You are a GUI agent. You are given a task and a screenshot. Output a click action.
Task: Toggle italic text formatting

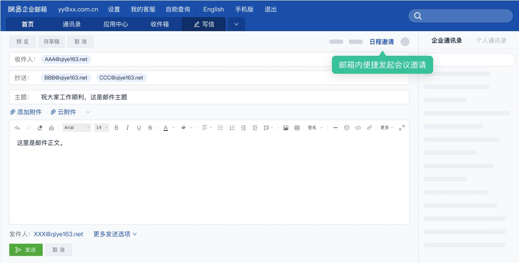pos(128,128)
